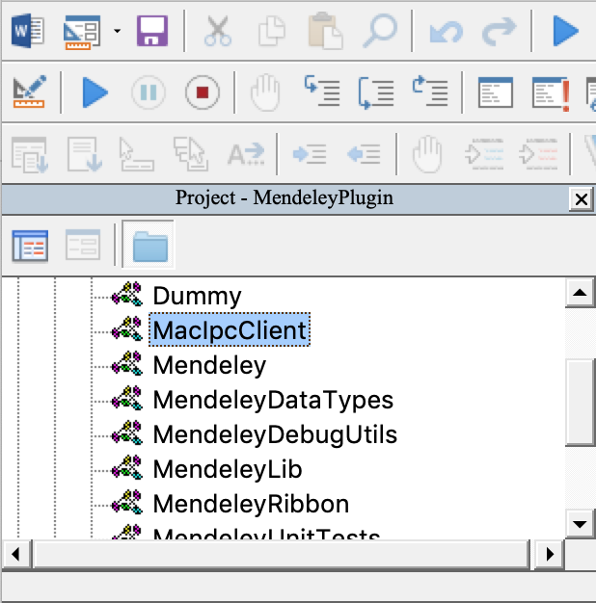Close the Project - MendeleyPlugin panel

click(581, 199)
